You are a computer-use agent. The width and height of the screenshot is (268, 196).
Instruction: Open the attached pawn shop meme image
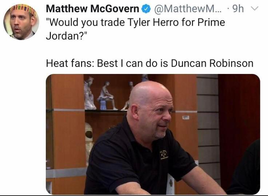point(153,134)
